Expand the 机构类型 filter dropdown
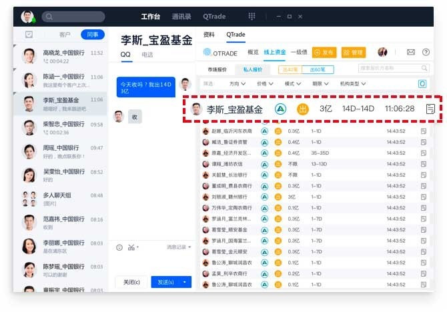The width and height of the screenshot is (447, 312). pyautogui.click(x=353, y=84)
